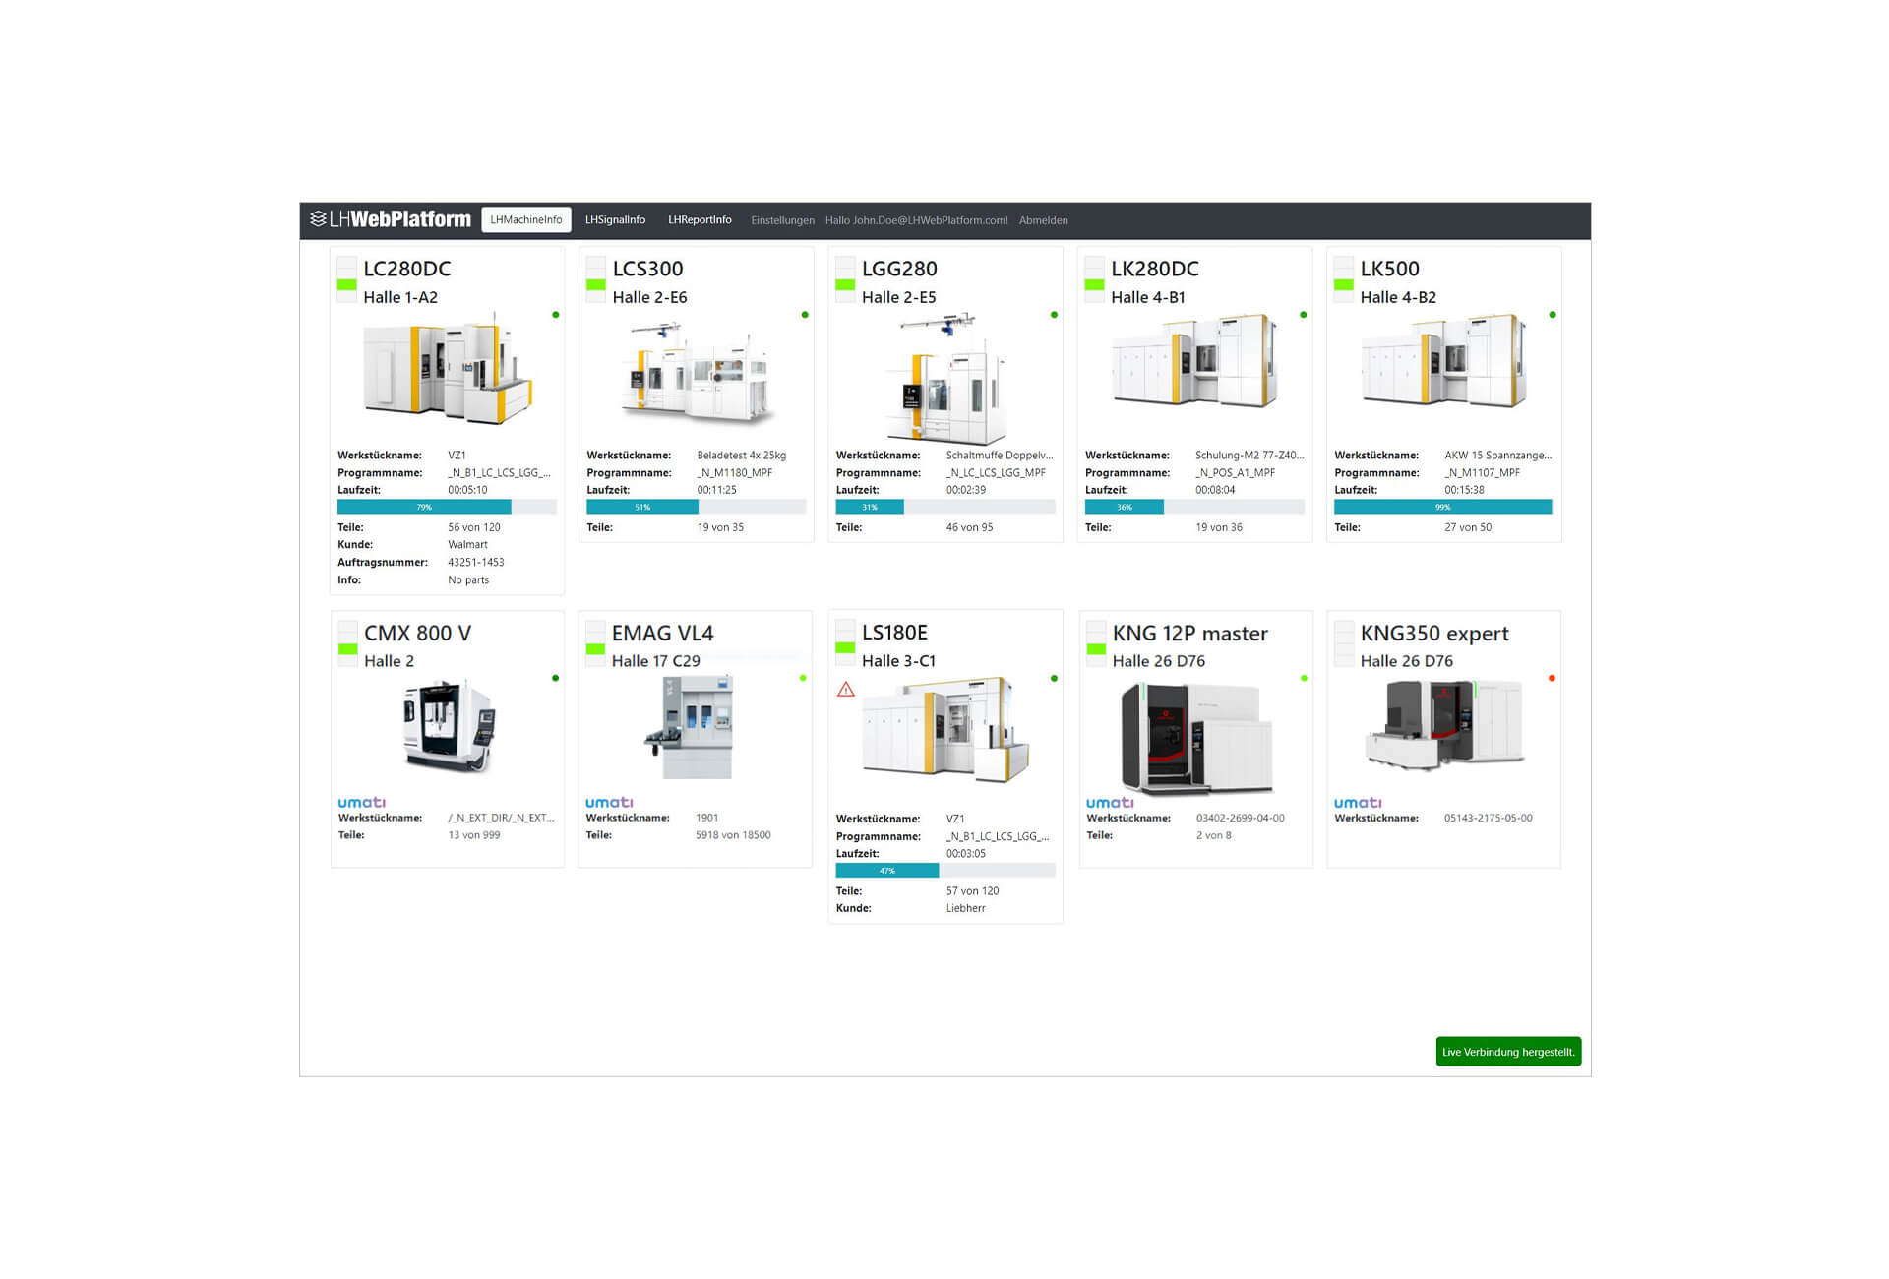Click the Hallo John.Doe account link
Image resolution: width=1889 pixels, height=1279 pixels.
[916, 220]
